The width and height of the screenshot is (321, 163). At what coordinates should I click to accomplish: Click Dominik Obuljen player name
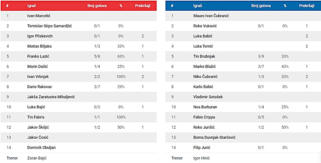click(41, 147)
